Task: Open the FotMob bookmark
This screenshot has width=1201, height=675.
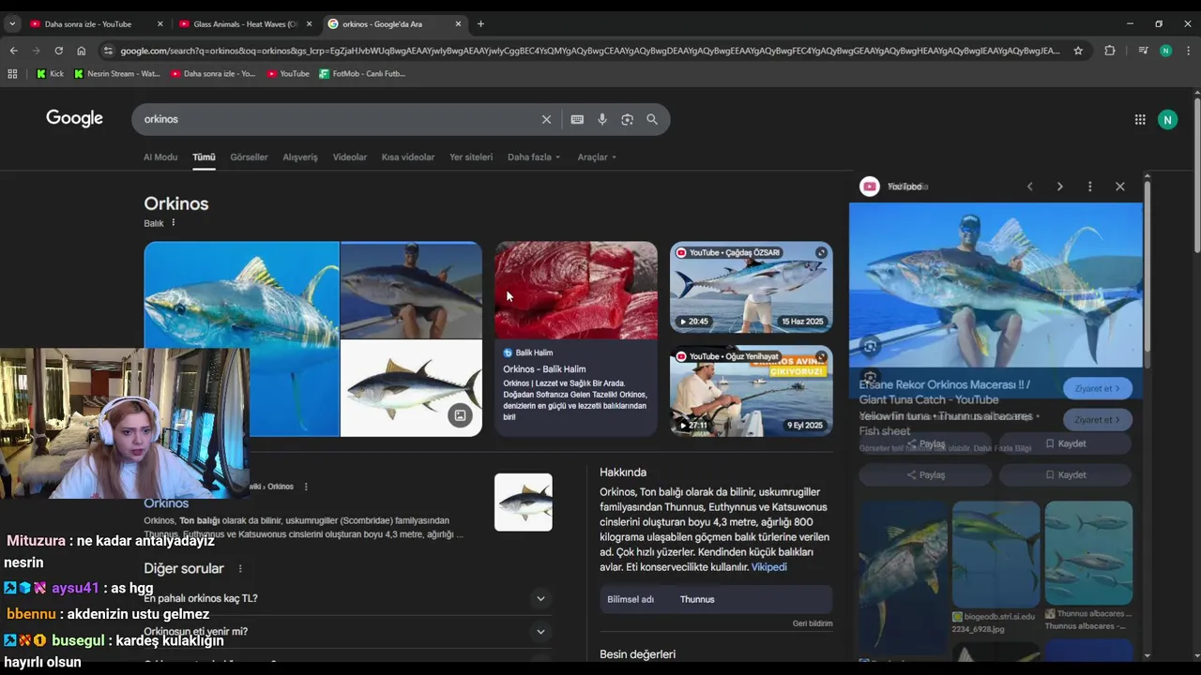Action: [x=362, y=73]
